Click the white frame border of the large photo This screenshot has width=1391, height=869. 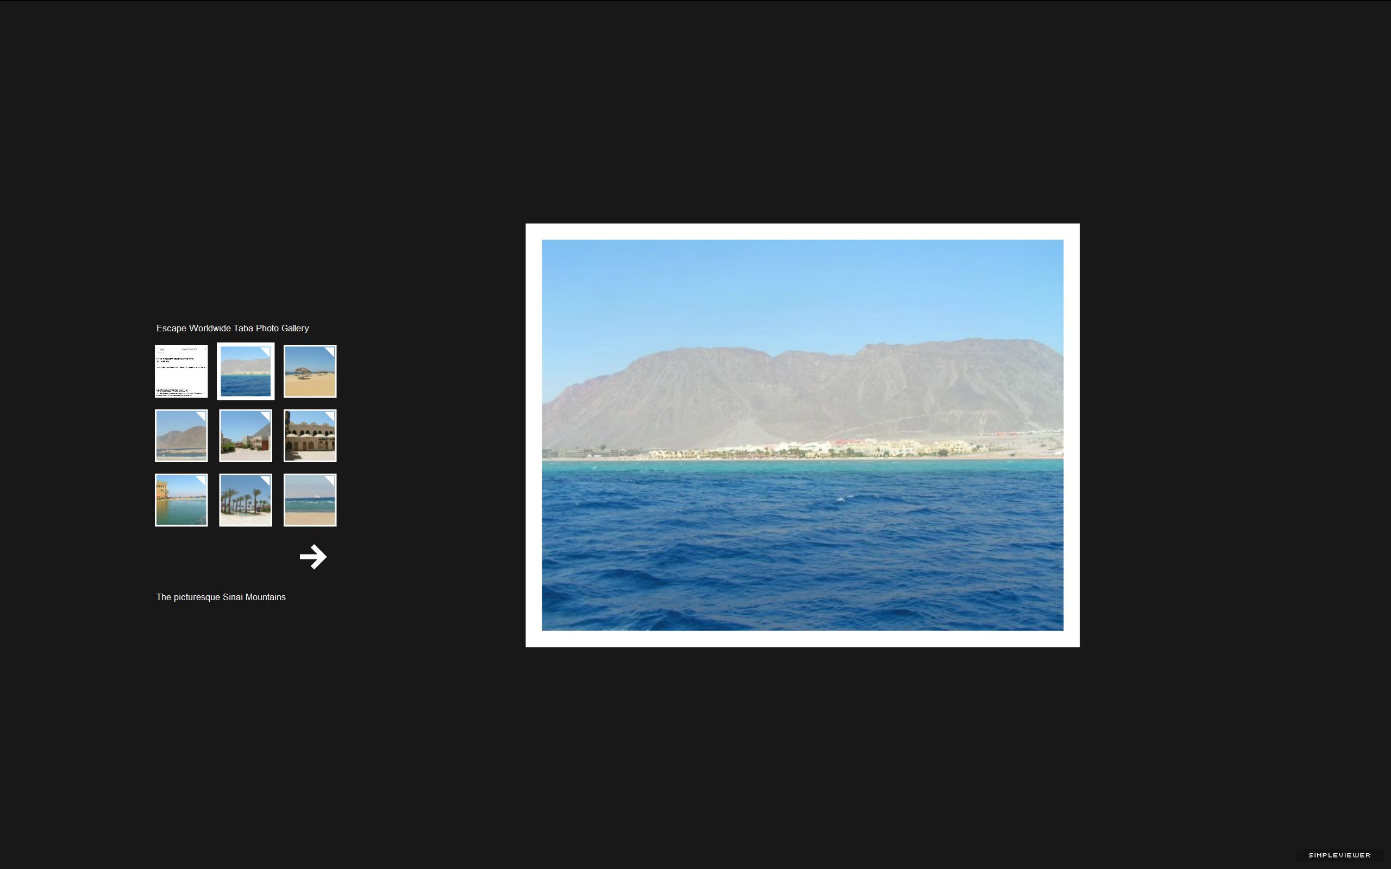pos(803,231)
